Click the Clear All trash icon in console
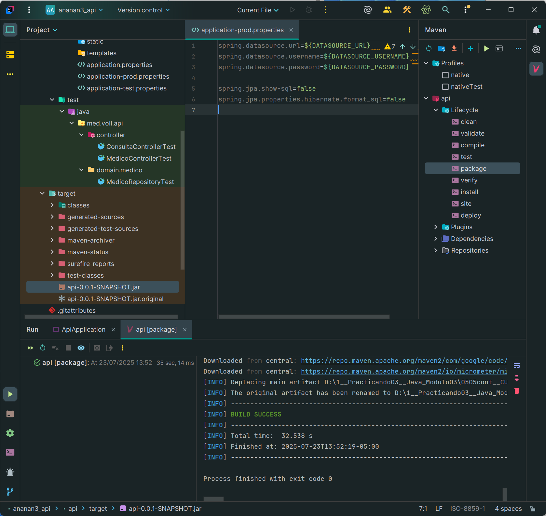The height and width of the screenshot is (516, 546). click(x=517, y=391)
